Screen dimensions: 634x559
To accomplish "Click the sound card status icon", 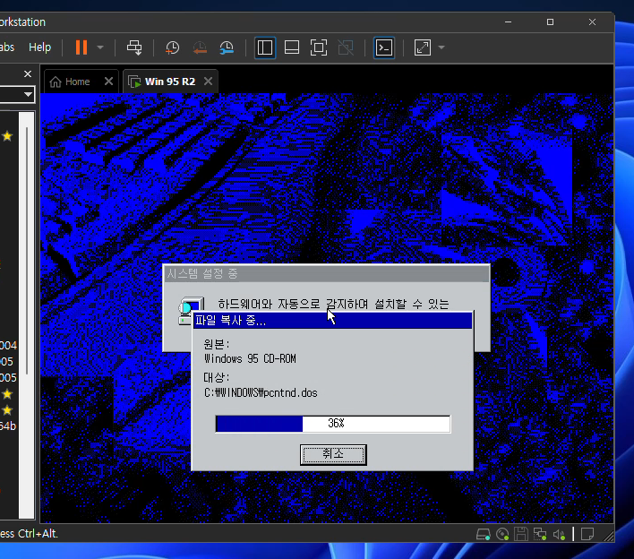I will tap(559, 534).
